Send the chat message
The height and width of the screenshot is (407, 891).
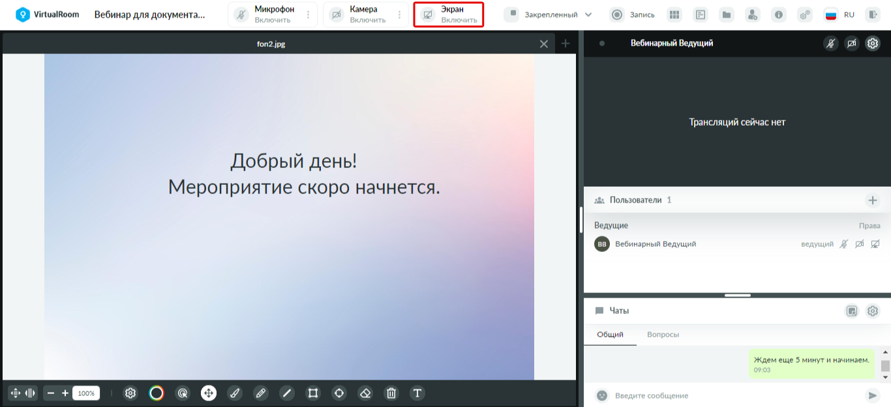click(x=872, y=395)
